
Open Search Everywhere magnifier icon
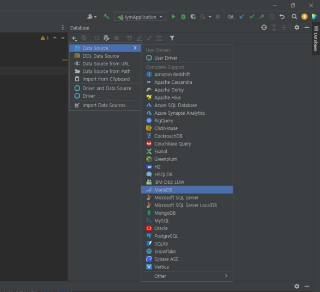294,17
